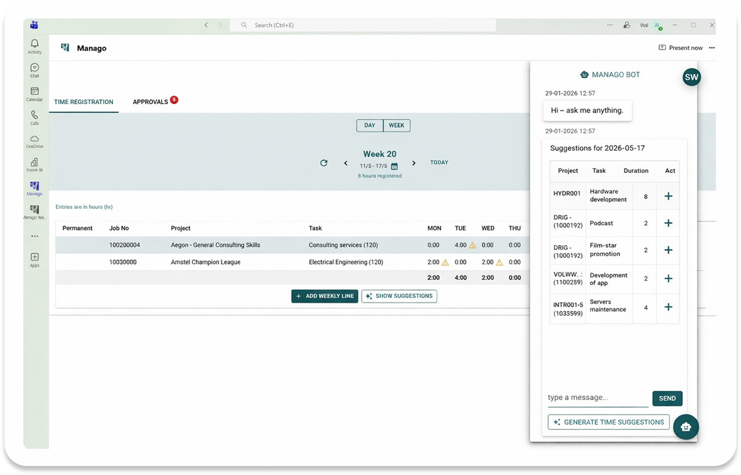
Task: Click GENERATE TIME SUGGESTIONS
Action: pos(609,422)
